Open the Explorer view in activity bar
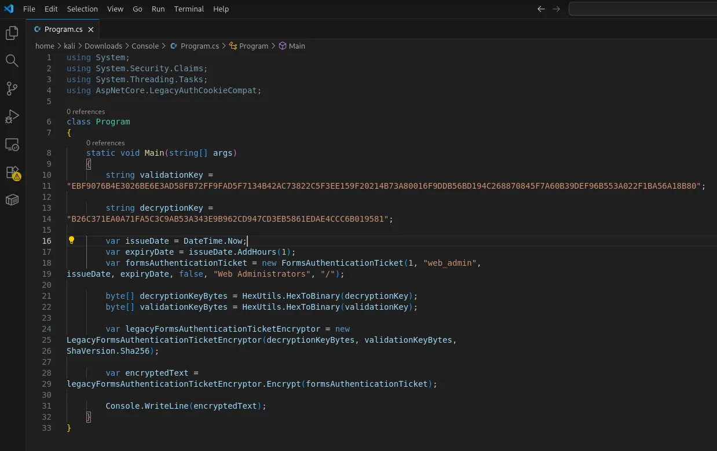This screenshot has height=451, width=717. tap(12, 33)
